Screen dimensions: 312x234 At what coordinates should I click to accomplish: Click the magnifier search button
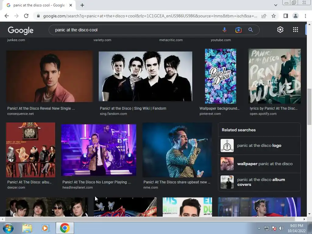[x=250, y=30]
